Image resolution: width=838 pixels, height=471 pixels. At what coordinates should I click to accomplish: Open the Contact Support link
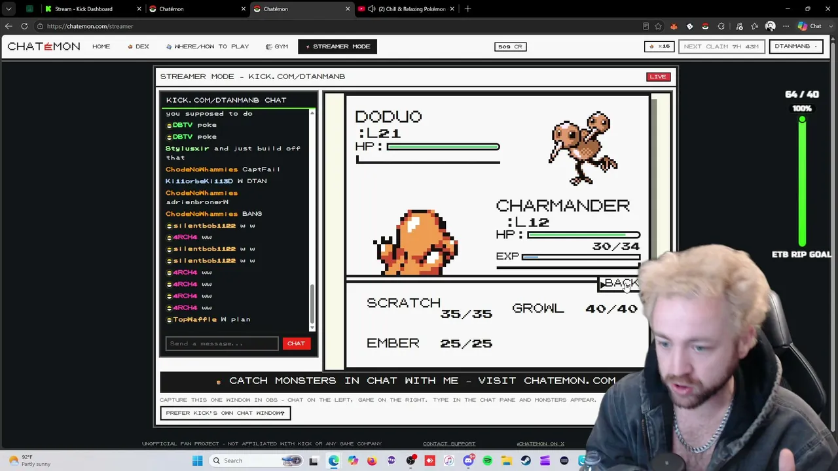pos(449,444)
